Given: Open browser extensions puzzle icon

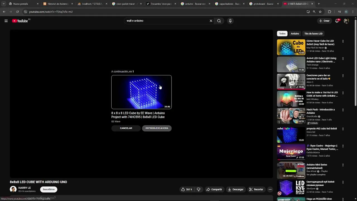Looking at the screenshot, I should coord(329,12).
